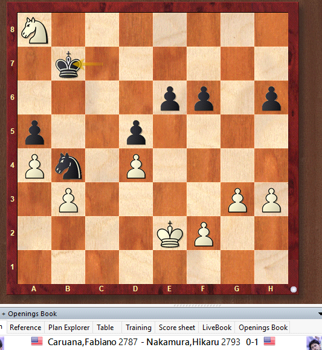Switch to the Reference tab
This screenshot has height=350, width=322.
tap(25, 328)
